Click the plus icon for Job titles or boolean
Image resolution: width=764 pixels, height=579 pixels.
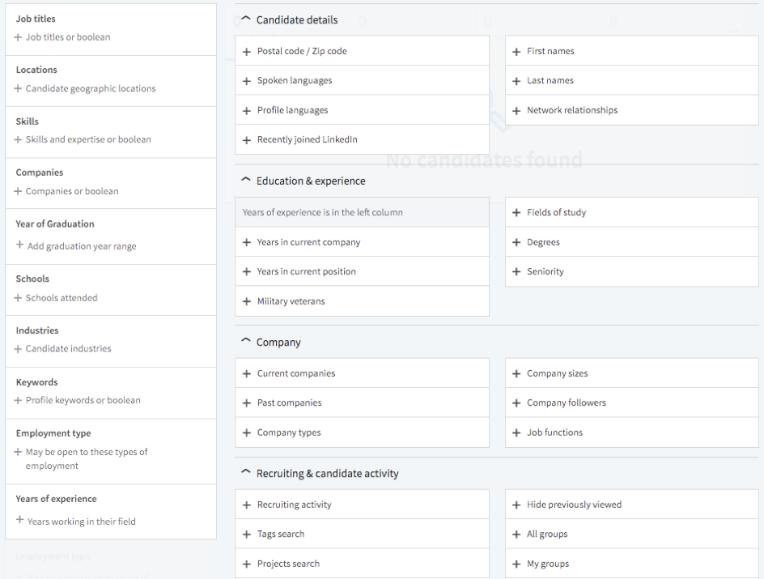pos(18,37)
